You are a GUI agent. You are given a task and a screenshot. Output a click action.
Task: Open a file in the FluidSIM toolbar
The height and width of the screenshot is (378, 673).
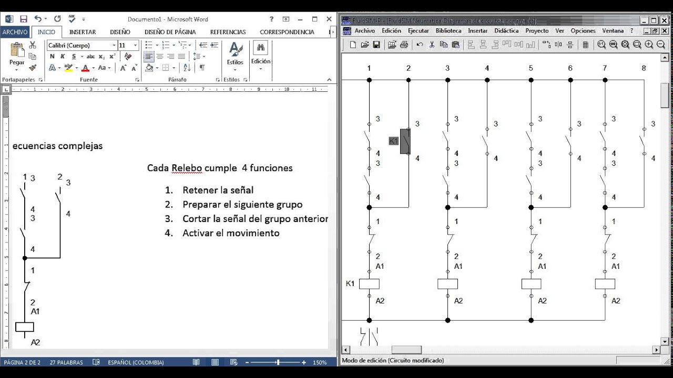(364, 45)
